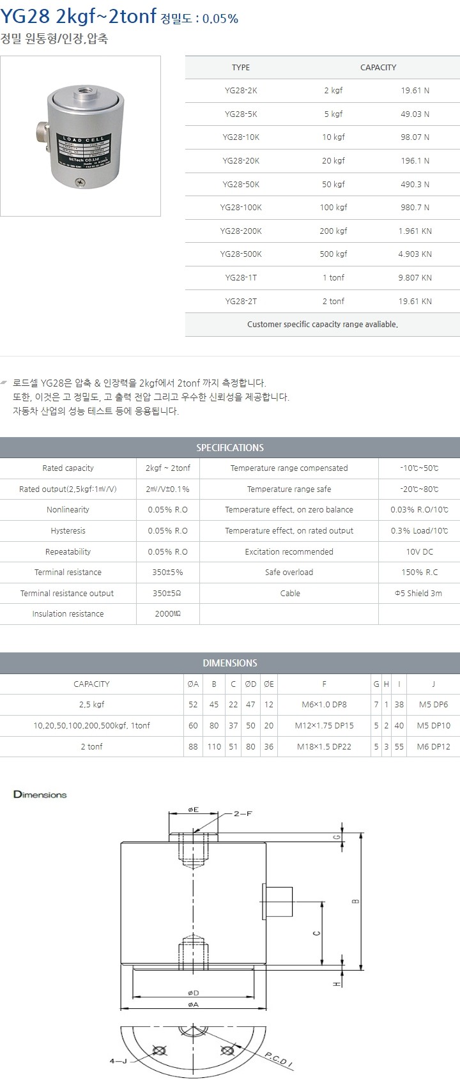Click the YG28 load cell product photo
Screen dimensions: 460x1092
[x=80, y=136]
